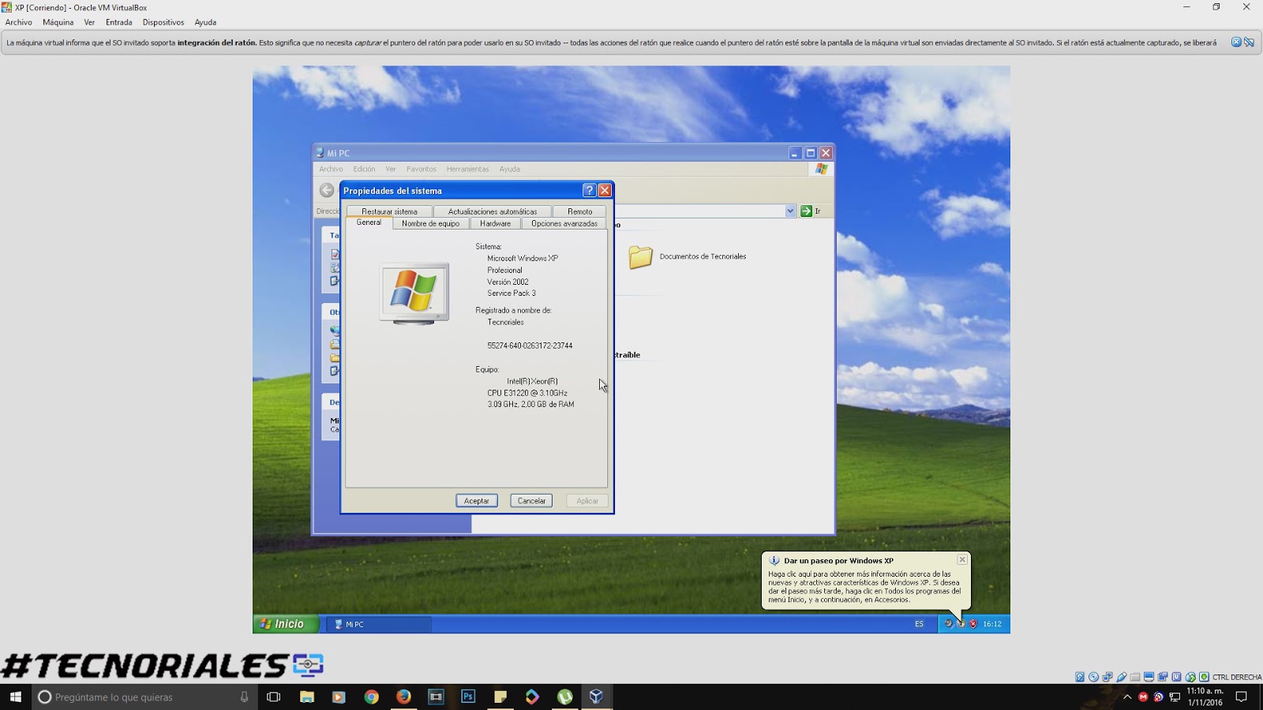Screen dimensions: 1263x710
Task: Open the Entrada menu of VirtualBox
Action: [x=119, y=22]
